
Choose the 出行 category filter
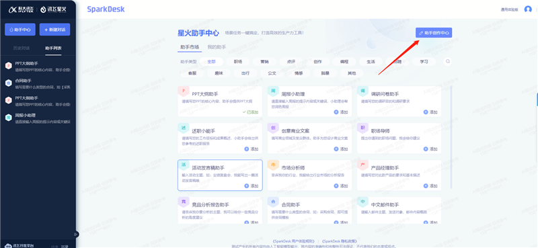245,73
